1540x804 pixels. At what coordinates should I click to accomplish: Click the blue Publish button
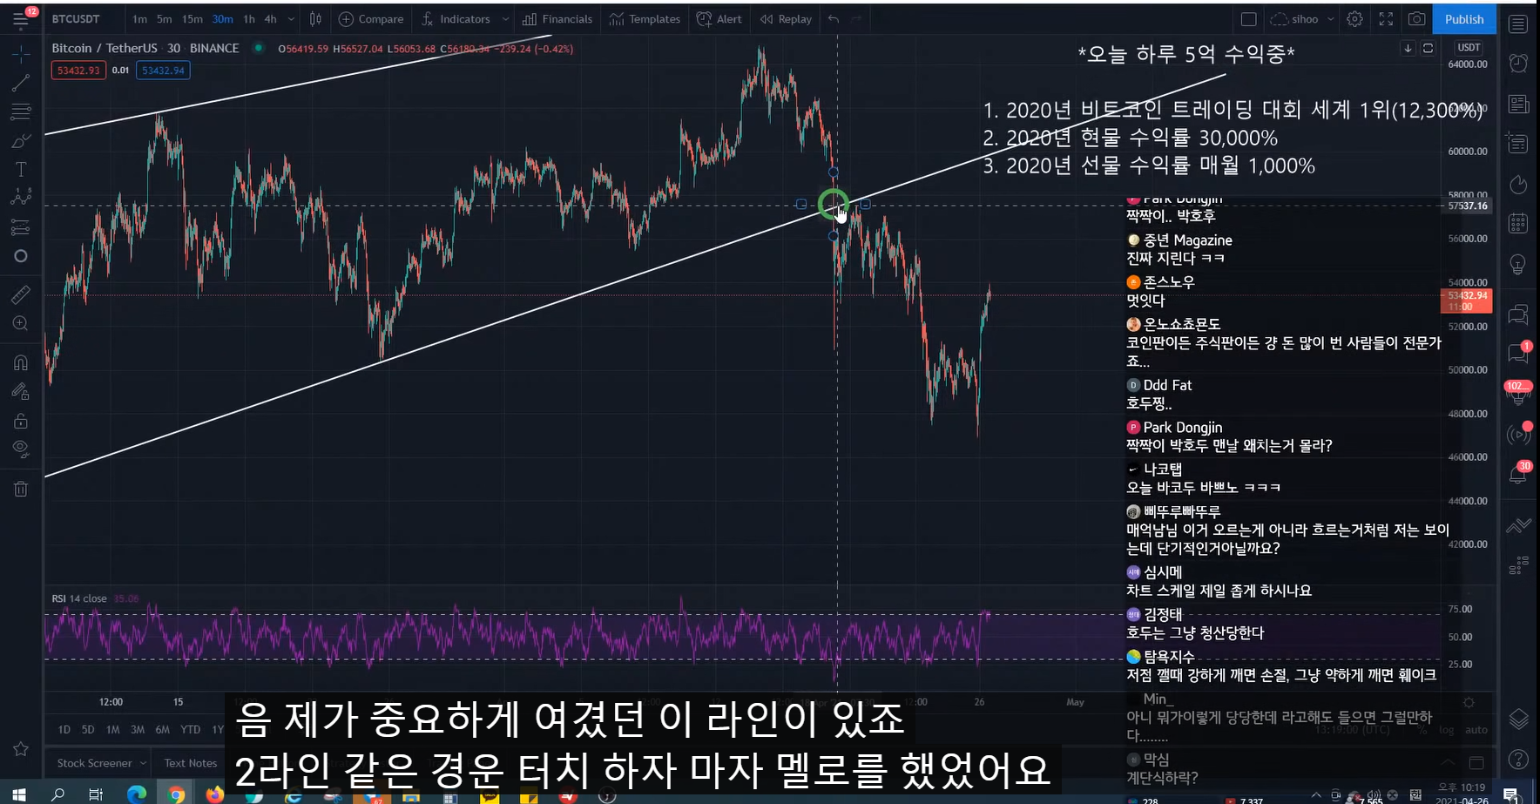(1464, 19)
